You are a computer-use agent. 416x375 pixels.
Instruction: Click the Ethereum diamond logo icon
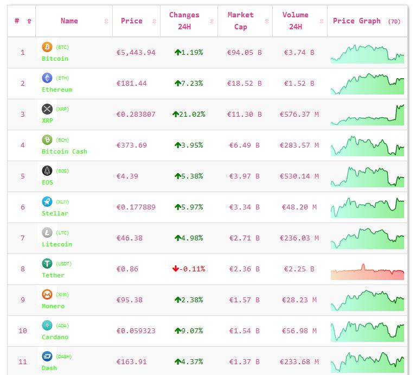pos(47,78)
